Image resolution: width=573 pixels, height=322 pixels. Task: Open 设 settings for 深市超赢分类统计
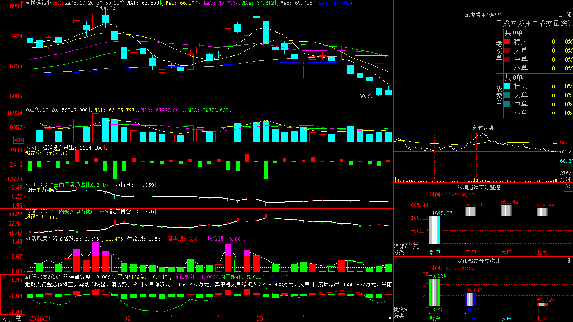pyautogui.click(x=568, y=261)
